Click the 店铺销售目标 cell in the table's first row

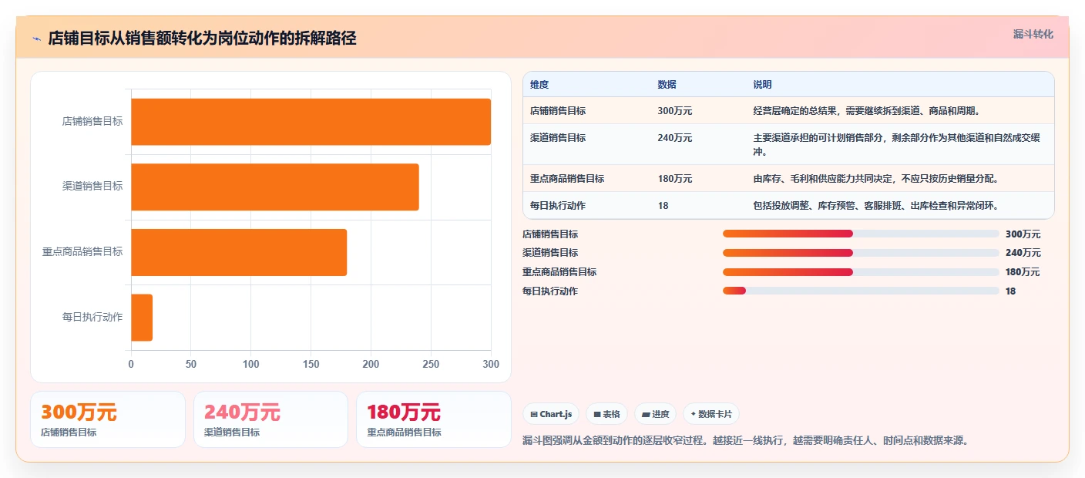558,111
